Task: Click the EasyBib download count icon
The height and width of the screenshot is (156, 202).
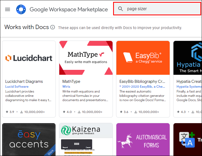Action: pyautogui.click(x=136, y=112)
